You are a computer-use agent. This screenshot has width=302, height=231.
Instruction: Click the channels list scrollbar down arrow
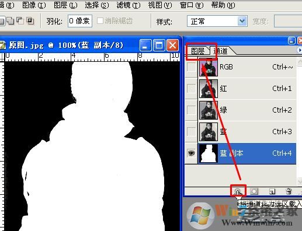tap(300, 181)
